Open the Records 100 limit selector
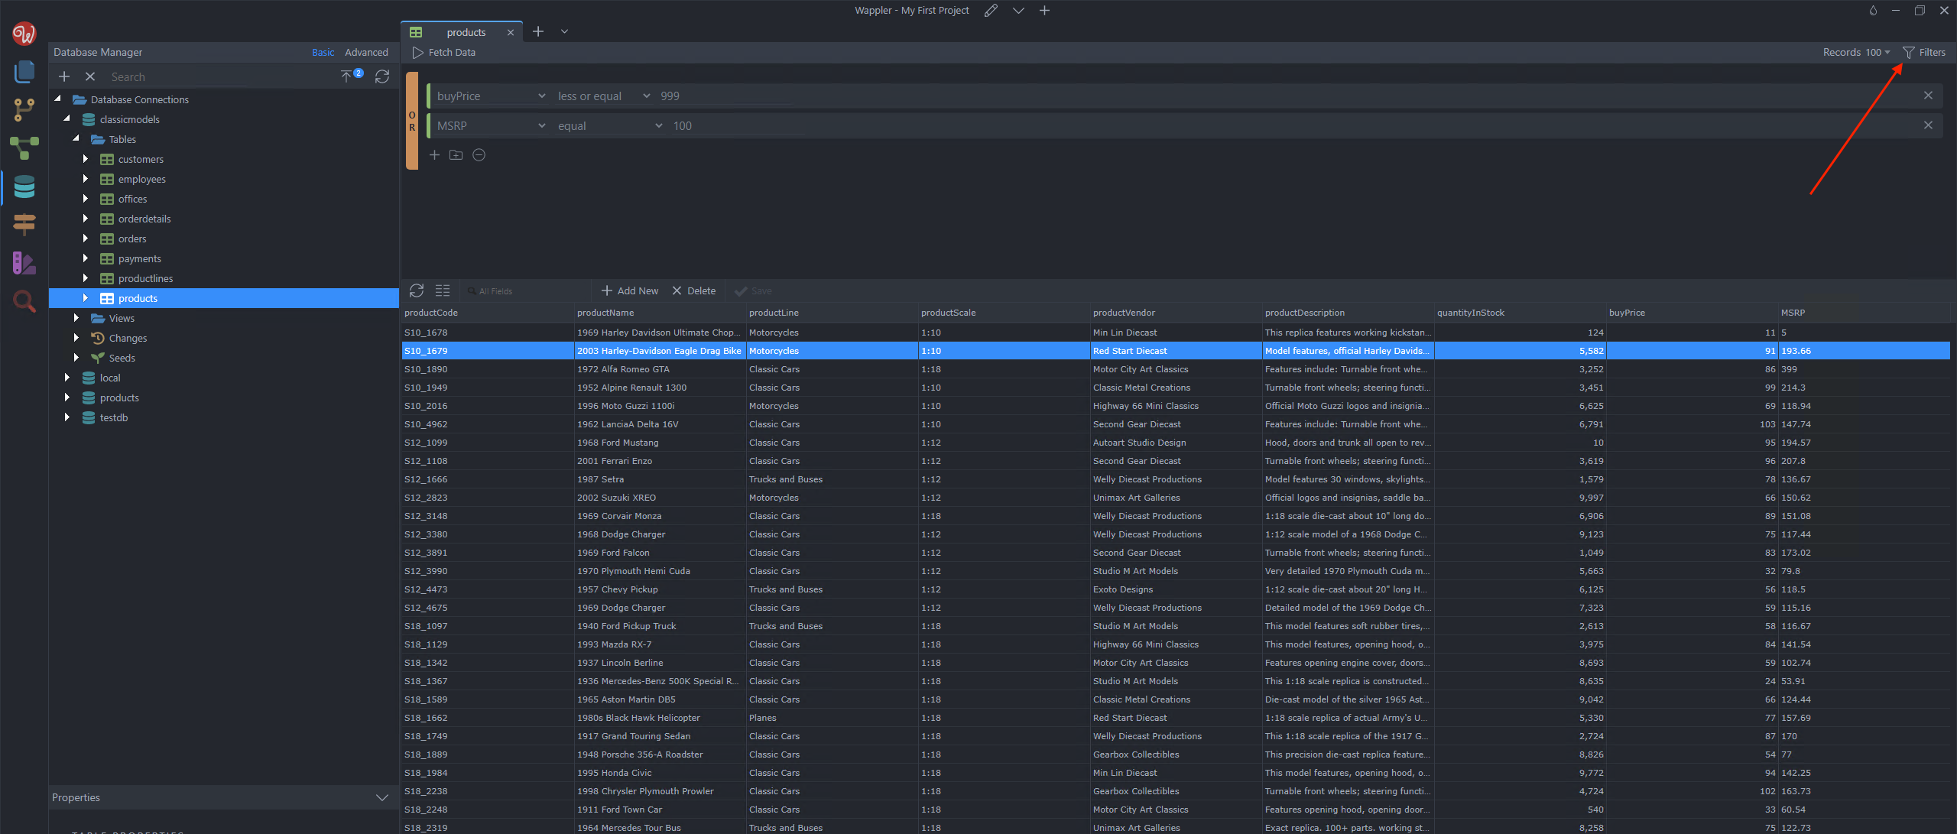 coord(1856,52)
